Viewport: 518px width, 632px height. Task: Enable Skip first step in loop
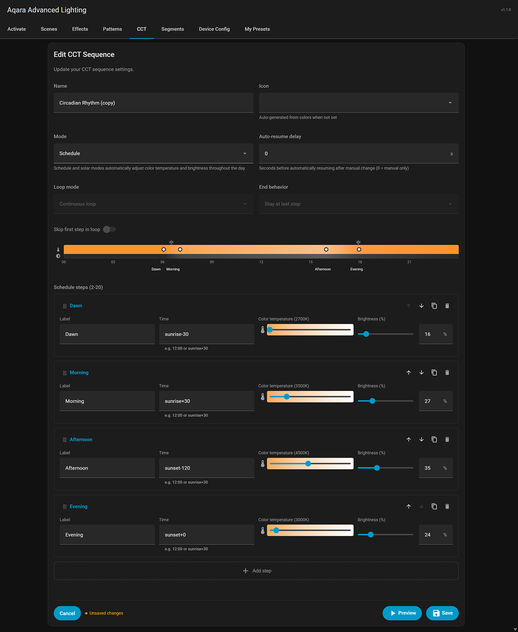click(x=109, y=229)
